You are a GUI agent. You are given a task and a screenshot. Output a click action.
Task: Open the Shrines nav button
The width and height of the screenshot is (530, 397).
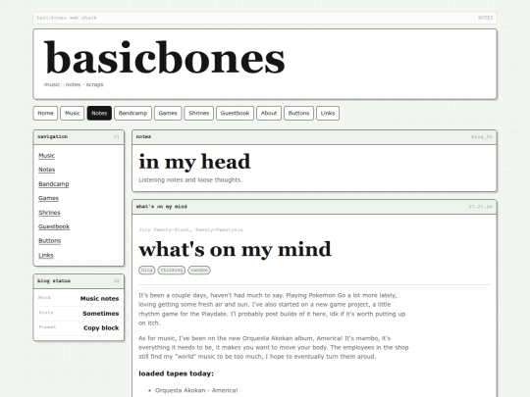click(x=198, y=113)
